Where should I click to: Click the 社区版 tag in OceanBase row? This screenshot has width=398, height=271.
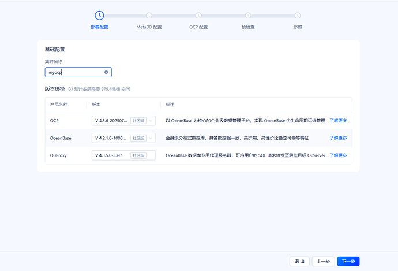coord(138,138)
